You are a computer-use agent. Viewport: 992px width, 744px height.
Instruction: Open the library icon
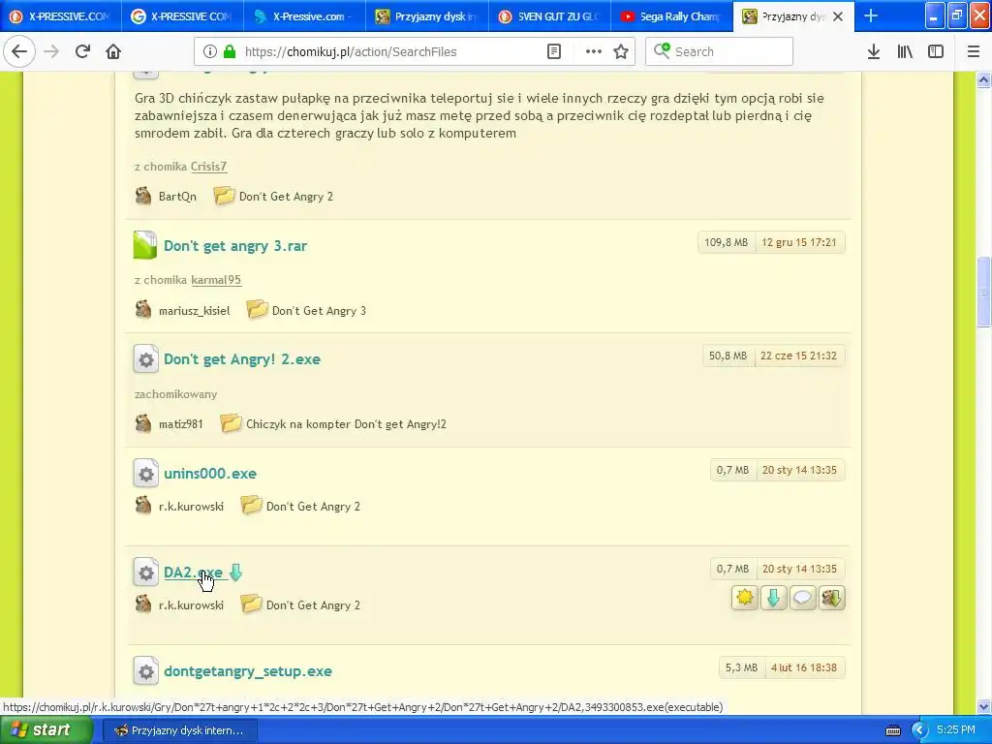point(905,52)
